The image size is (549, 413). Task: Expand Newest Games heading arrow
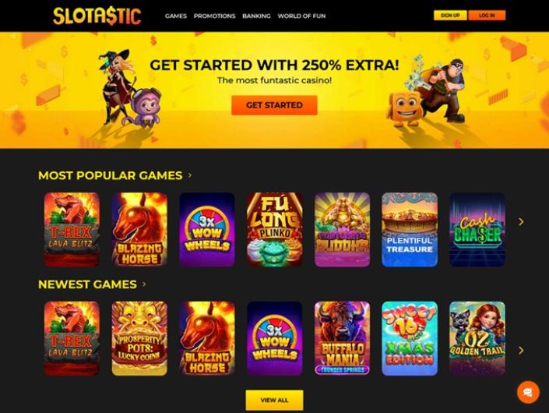tap(144, 284)
